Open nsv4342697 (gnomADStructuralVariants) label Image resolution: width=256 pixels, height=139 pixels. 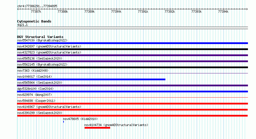click(49, 46)
